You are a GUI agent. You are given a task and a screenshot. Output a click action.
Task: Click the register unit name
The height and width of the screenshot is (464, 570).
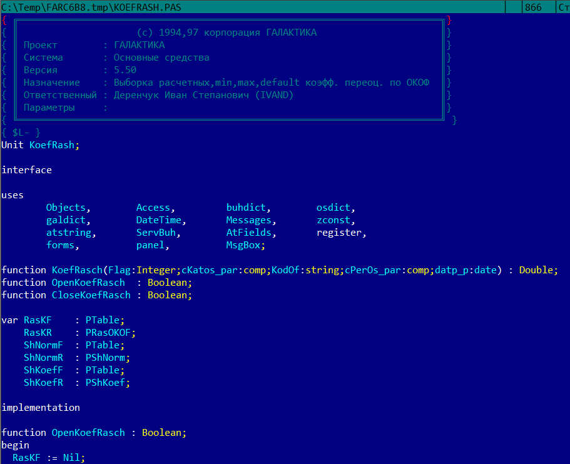[339, 233]
